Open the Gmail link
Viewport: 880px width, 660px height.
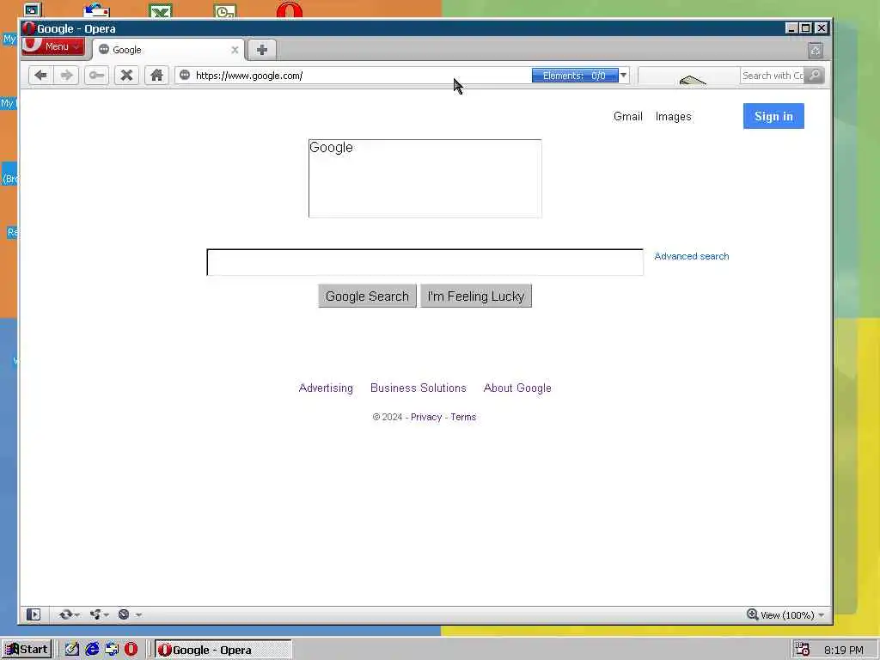[628, 117]
